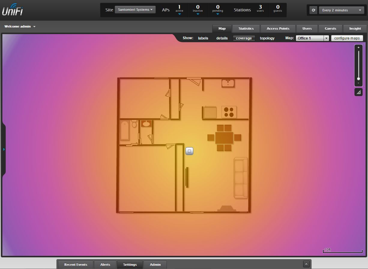
Task: Switch to the Statistics tab
Action: [246, 28]
